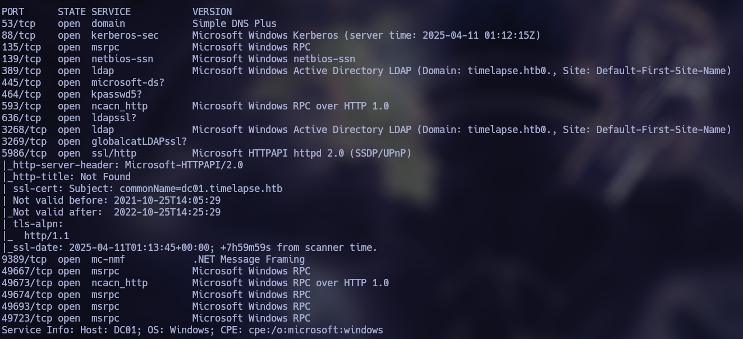Click the Simple DNS Plus version text
The height and width of the screenshot is (339, 743).
click(234, 24)
